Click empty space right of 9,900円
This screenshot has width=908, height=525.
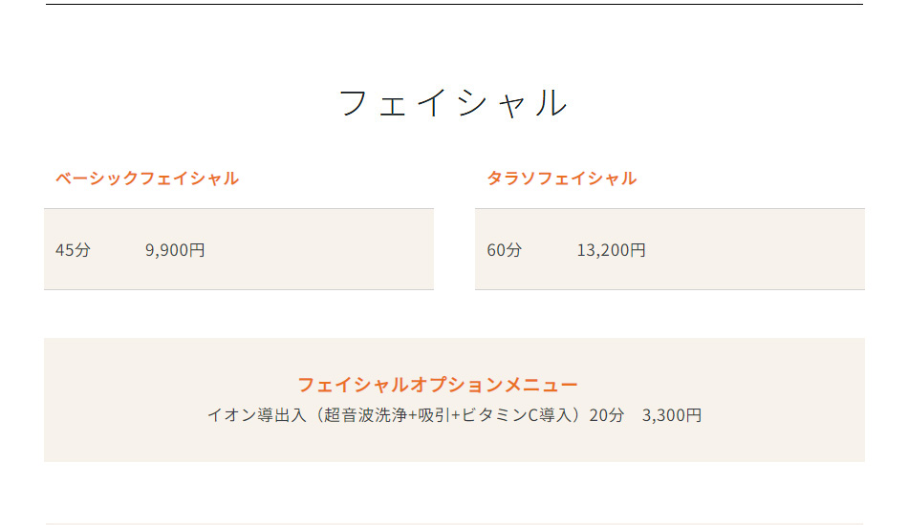318,250
